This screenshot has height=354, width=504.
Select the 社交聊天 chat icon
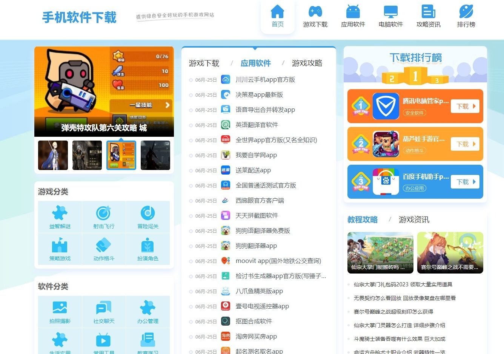[x=104, y=308]
